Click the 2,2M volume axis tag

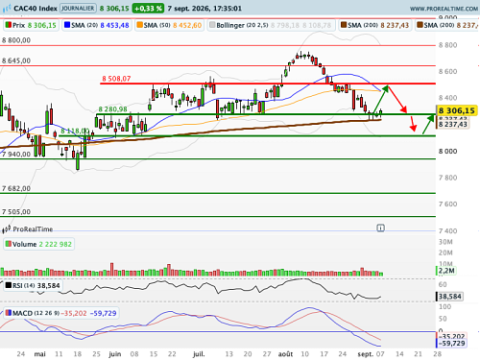click(x=445, y=271)
